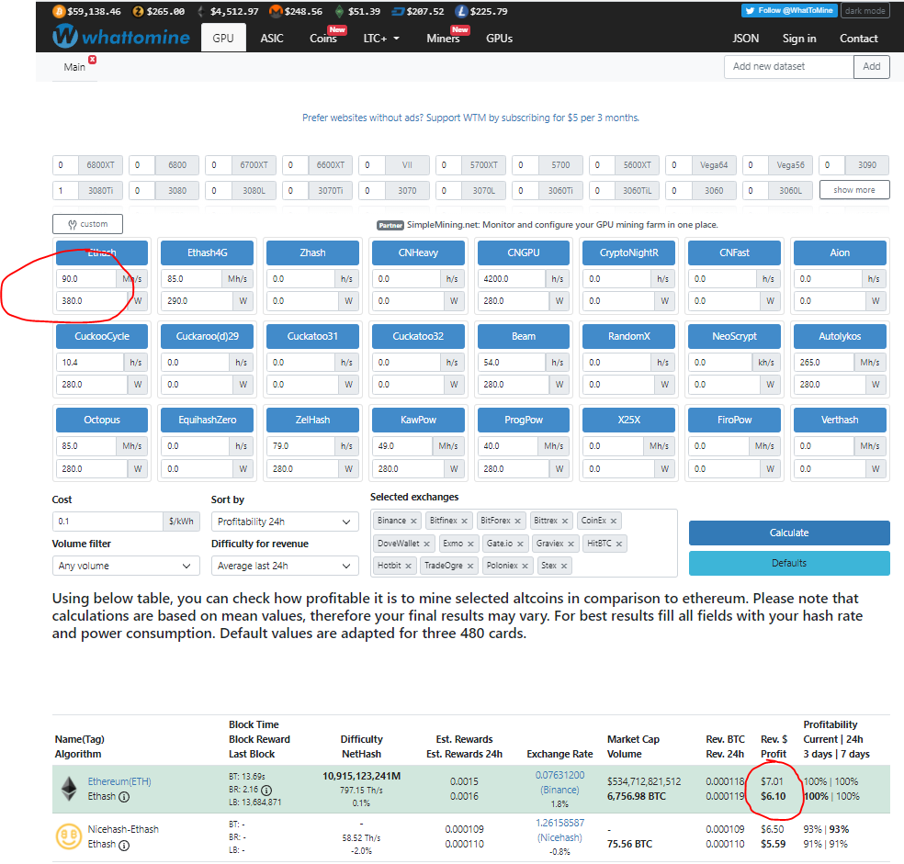Click the Litecoin price ticker icon

pyautogui.click(x=460, y=11)
